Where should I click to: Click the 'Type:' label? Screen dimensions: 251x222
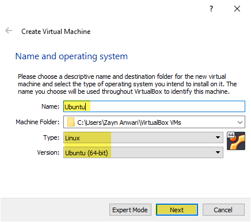[51, 137]
